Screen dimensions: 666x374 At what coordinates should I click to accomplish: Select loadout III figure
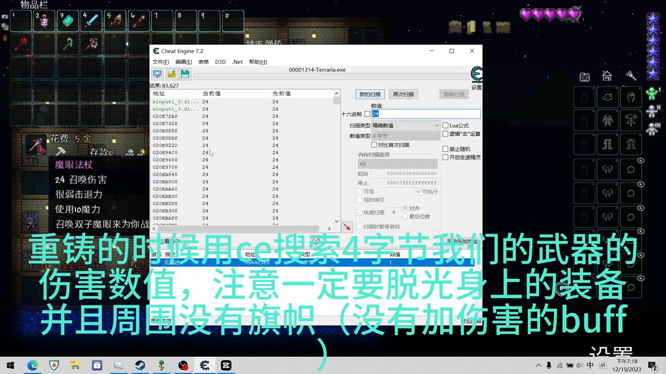click(652, 128)
